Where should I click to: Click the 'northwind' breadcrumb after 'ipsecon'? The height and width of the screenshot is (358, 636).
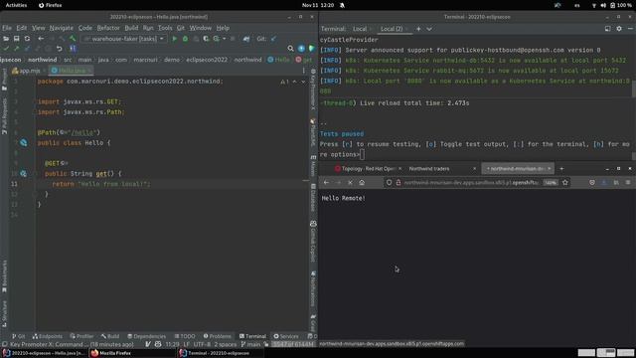pyautogui.click(x=42, y=60)
